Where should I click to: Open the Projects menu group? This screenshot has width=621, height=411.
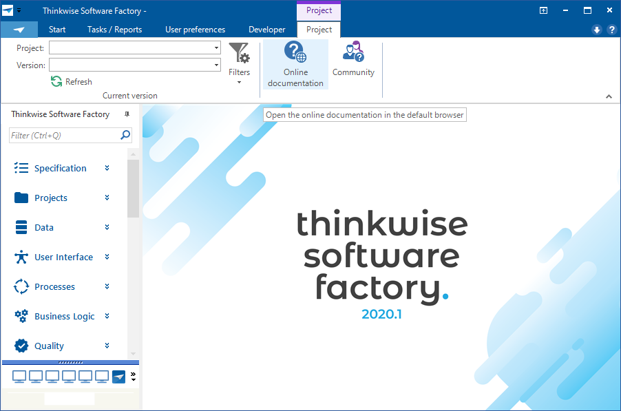tap(51, 198)
